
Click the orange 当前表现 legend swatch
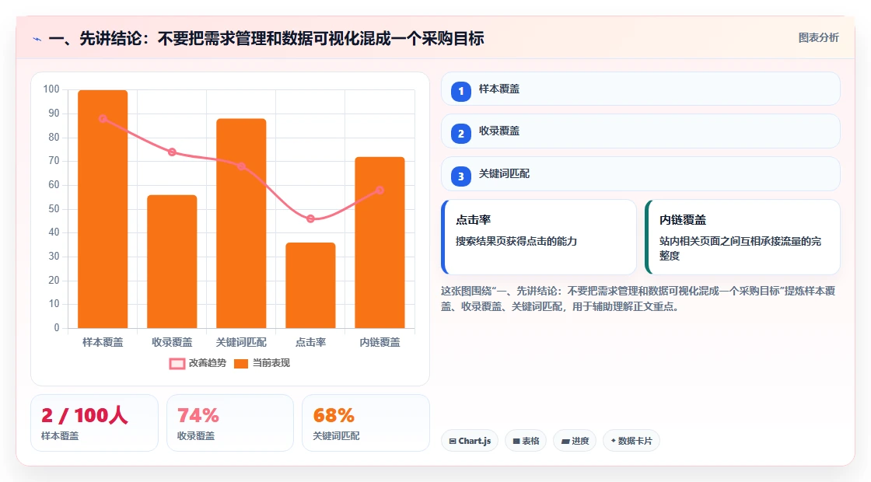coord(240,364)
